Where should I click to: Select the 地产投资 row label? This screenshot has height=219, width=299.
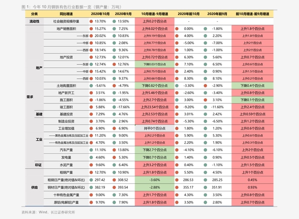[66, 57]
